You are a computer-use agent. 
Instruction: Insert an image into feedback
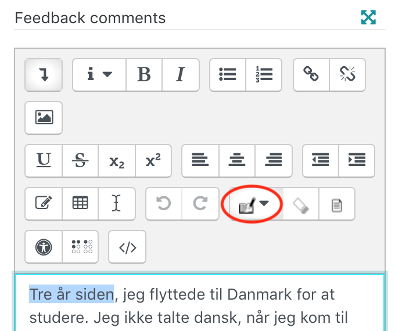point(44,118)
